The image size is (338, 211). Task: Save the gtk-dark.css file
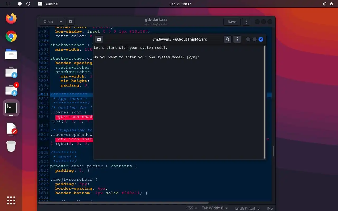[232, 22]
